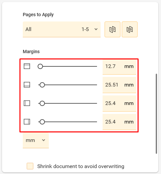
Task: Select odd pages icon button
Action: tap(113, 29)
